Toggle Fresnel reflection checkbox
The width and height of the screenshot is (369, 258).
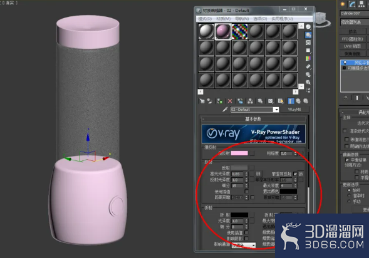tap(295, 174)
